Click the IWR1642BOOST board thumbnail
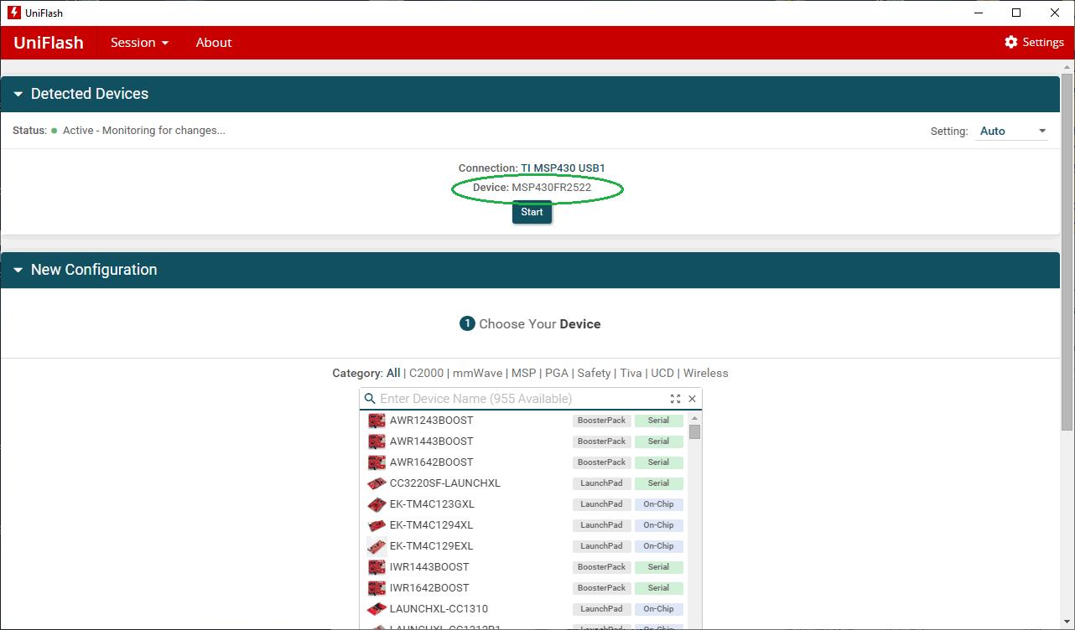1075x630 pixels. click(x=377, y=588)
